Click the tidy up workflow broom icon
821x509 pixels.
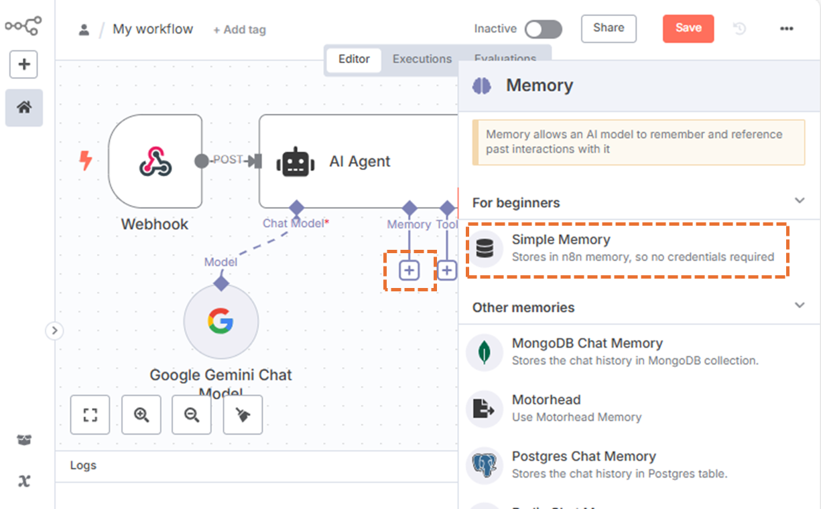point(243,415)
